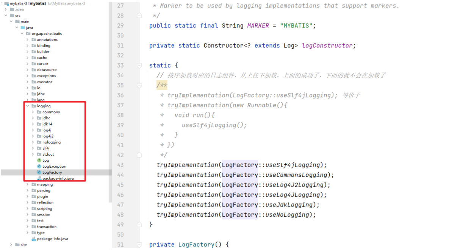Click the commons folder icon
Screen dimensions: 449x250
39,112
